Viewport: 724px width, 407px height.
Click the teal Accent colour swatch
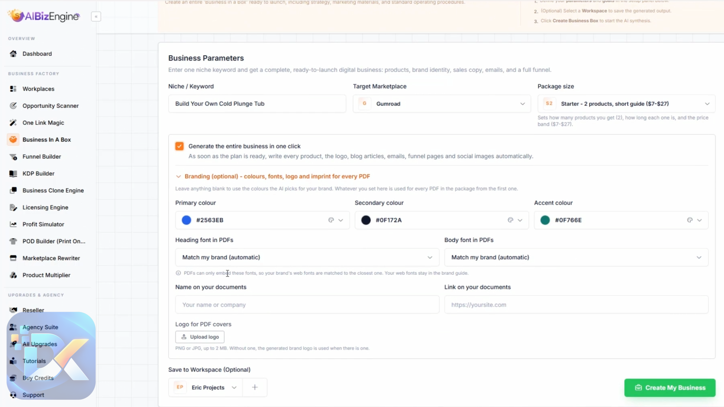pos(545,220)
